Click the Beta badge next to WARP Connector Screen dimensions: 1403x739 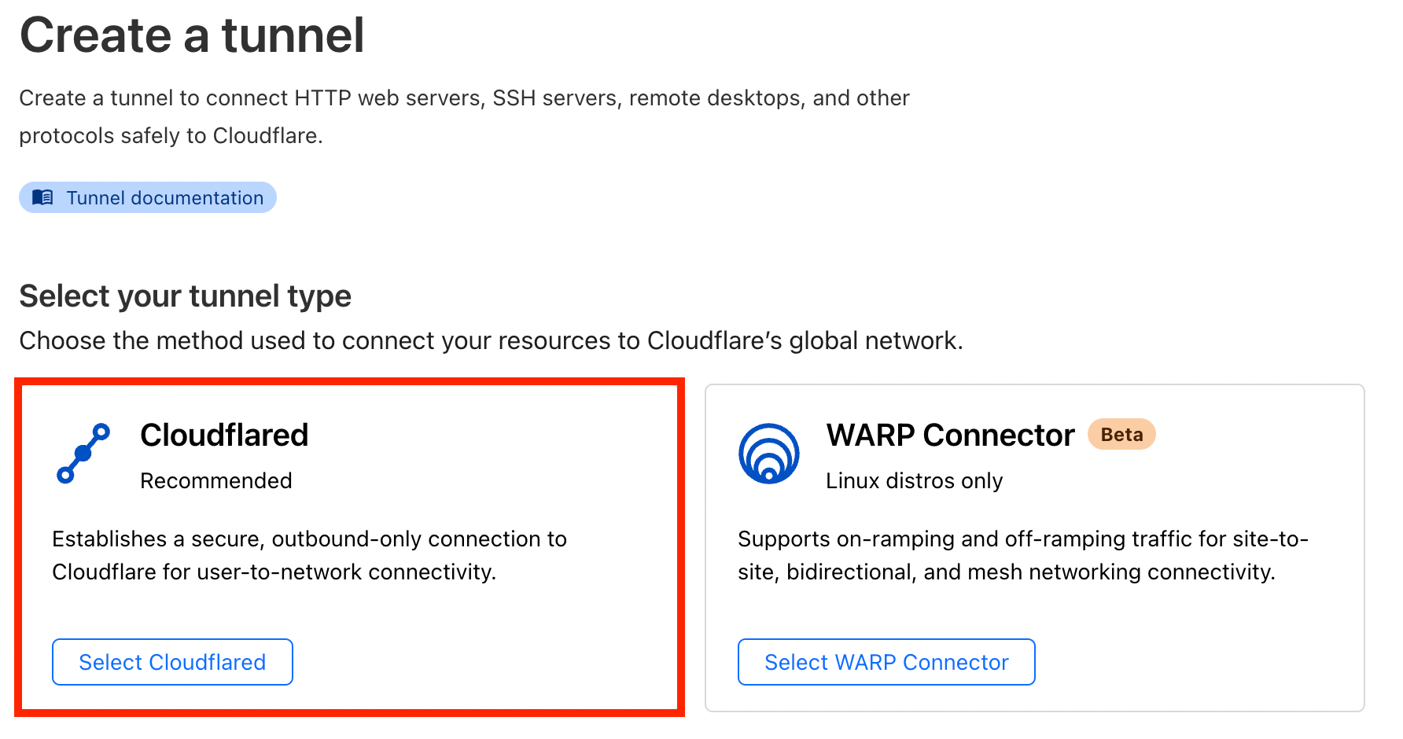click(1121, 435)
